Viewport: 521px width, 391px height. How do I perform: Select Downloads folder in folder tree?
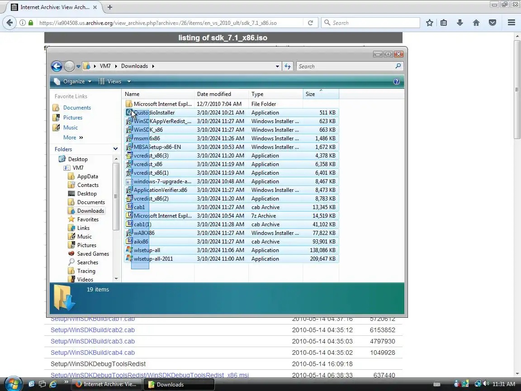(90, 211)
